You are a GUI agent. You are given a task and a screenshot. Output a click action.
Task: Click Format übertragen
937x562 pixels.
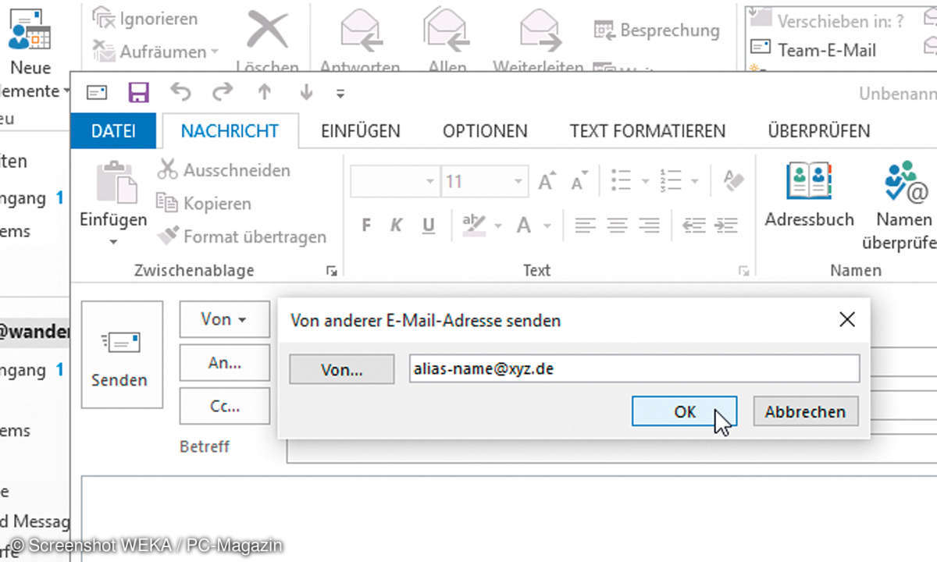tap(242, 236)
